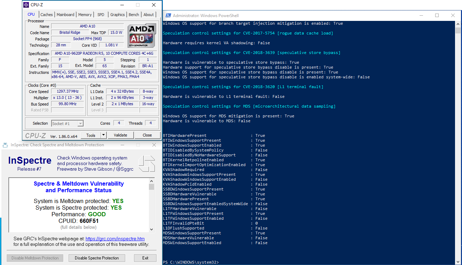
Task: Open the Caches tab in CPU-Z
Action: (x=46, y=15)
